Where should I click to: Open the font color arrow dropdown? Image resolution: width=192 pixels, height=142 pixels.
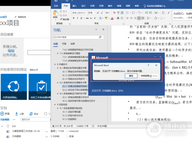tap(115, 18)
